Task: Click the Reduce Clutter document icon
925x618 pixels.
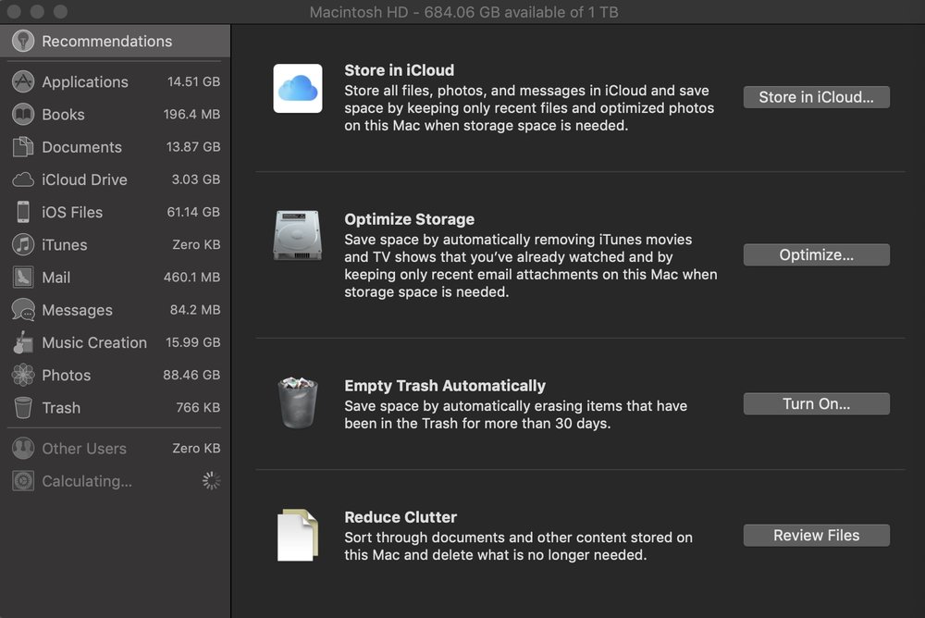Action: click(297, 535)
